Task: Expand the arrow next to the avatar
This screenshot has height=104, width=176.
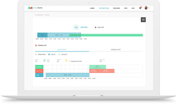Action: pyautogui.click(x=149, y=8)
